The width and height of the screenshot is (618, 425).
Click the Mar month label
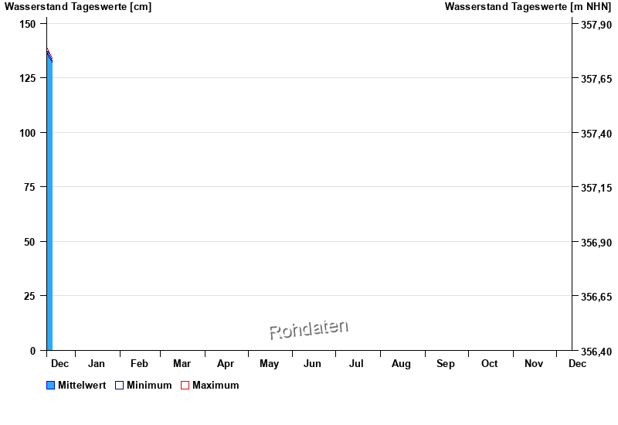(x=182, y=363)
